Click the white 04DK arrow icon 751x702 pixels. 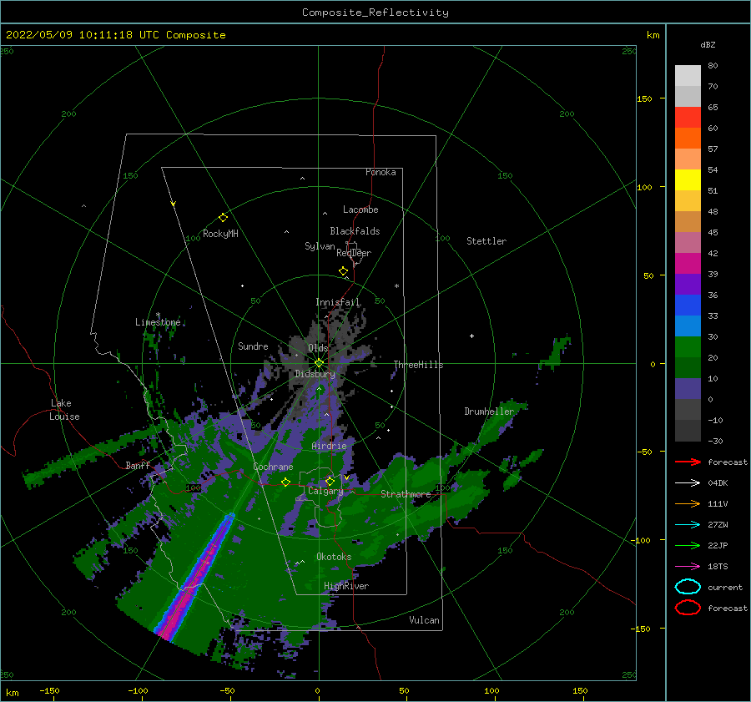point(688,483)
